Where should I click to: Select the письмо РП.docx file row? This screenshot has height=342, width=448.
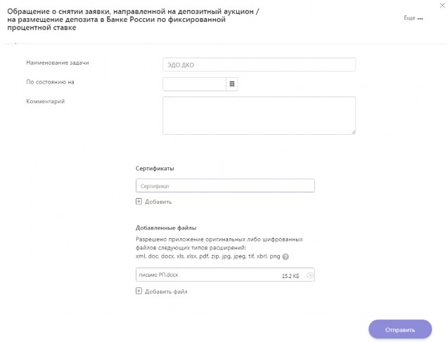click(x=225, y=275)
